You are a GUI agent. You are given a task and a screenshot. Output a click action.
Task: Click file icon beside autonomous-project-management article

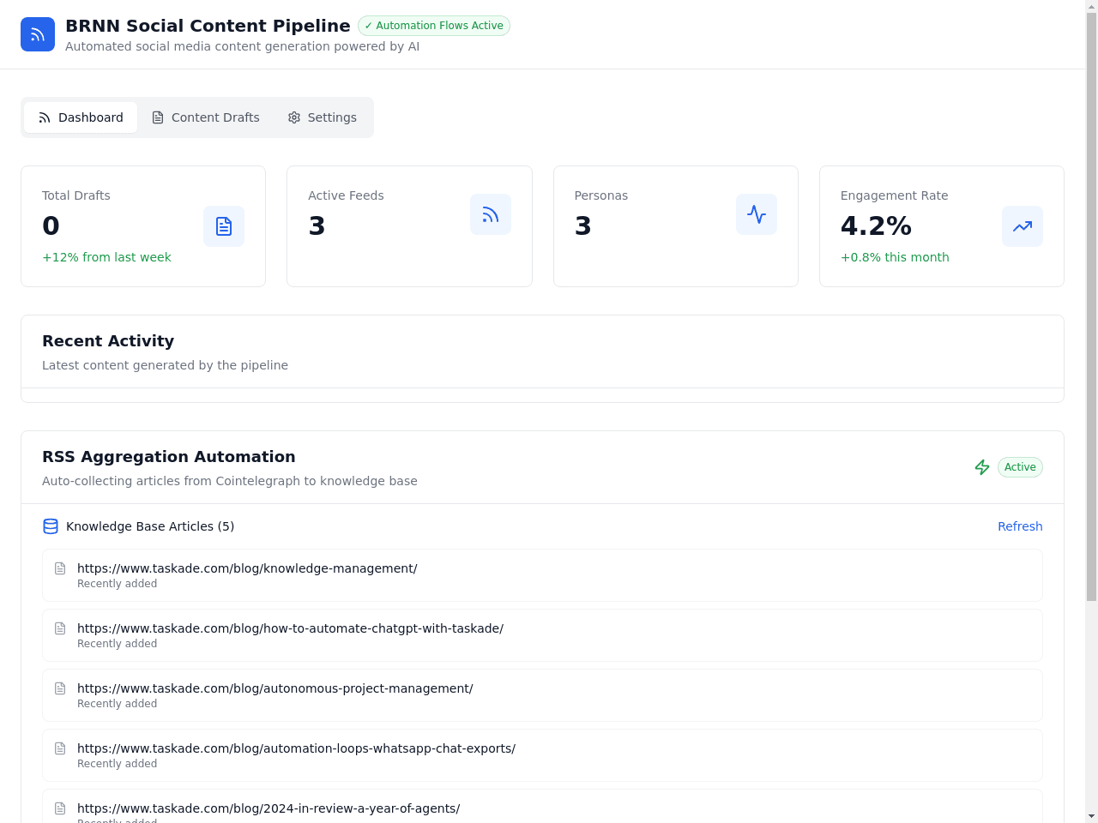coord(60,688)
